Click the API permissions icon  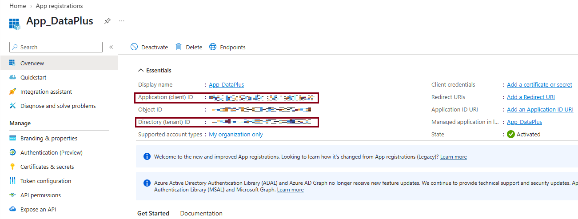point(12,195)
